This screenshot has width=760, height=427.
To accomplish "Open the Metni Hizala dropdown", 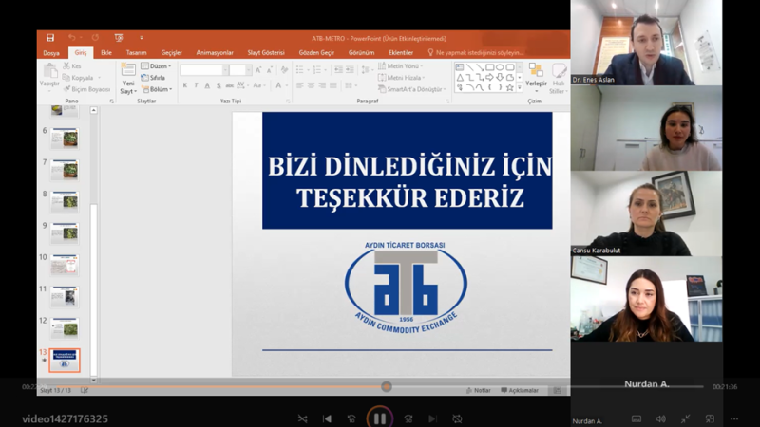I will (x=402, y=78).
